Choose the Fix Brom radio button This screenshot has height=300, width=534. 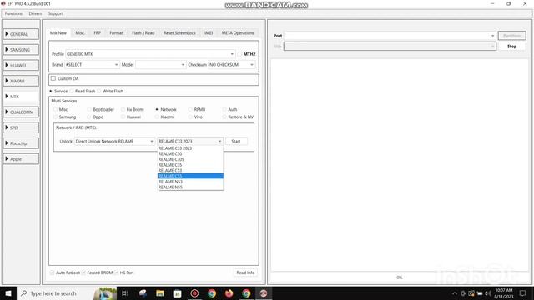(123, 109)
